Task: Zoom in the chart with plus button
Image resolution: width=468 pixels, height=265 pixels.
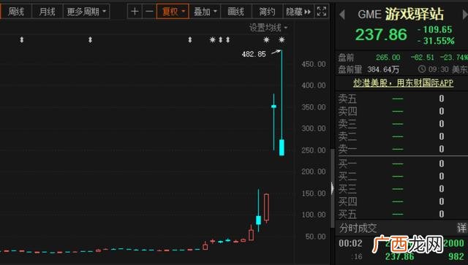Action: (135, 12)
